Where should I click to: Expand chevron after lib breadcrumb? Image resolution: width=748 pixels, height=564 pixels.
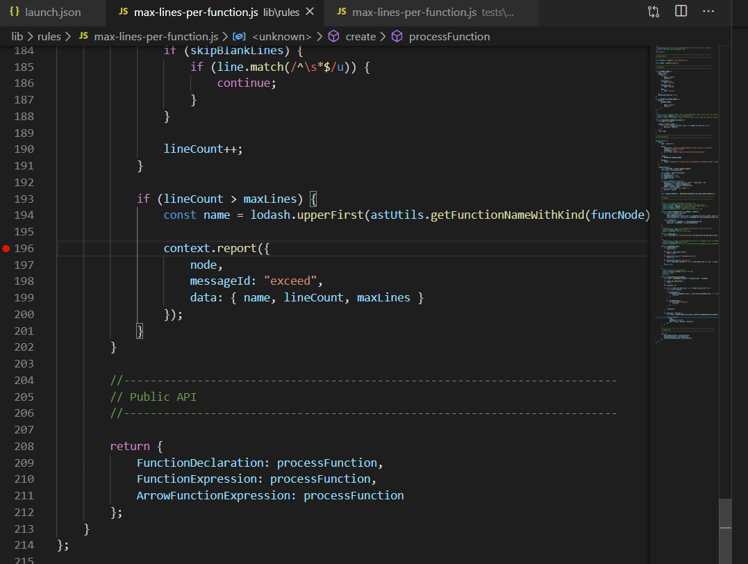(30, 37)
